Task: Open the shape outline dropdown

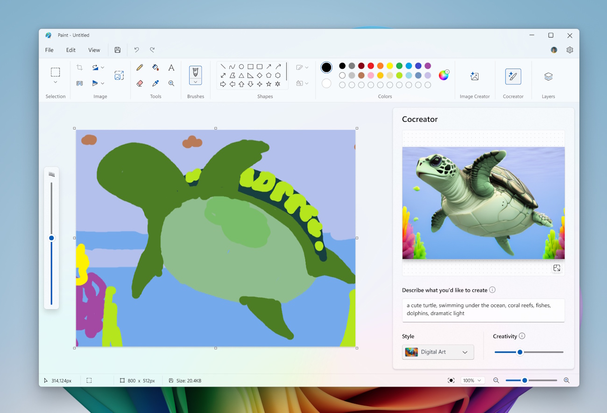Action: 302,68
